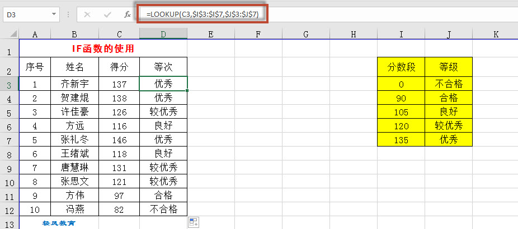Click the score cell 138
The height and width of the screenshot is (229, 518).
(x=119, y=98)
